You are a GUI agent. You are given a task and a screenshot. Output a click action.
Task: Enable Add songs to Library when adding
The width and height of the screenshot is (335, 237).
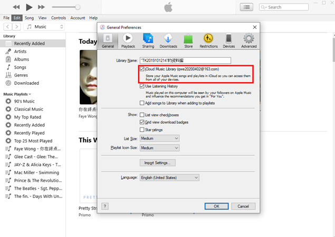click(142, 103)
